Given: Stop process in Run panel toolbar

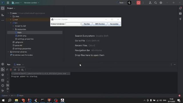Looking at the screenshot, I should tap(11, 70).
